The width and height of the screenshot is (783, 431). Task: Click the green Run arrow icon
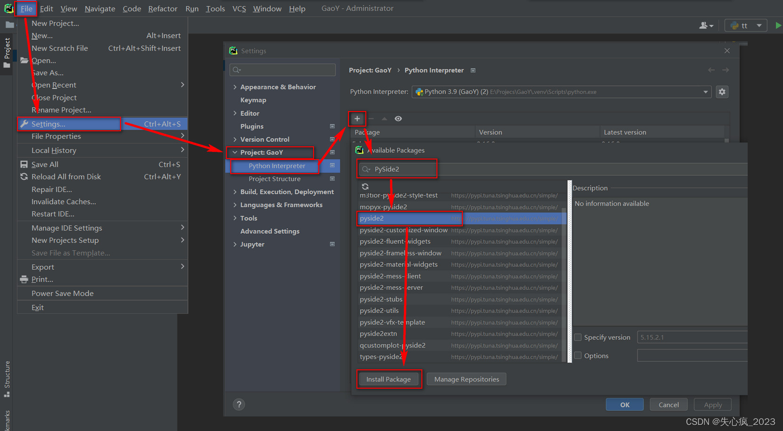coord(778,25)
